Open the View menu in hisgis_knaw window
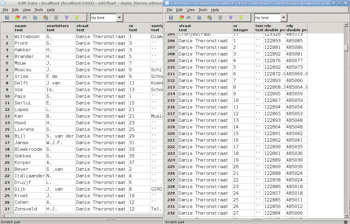The height and width of the screenshot is (224, 350). tap(191, 10)
